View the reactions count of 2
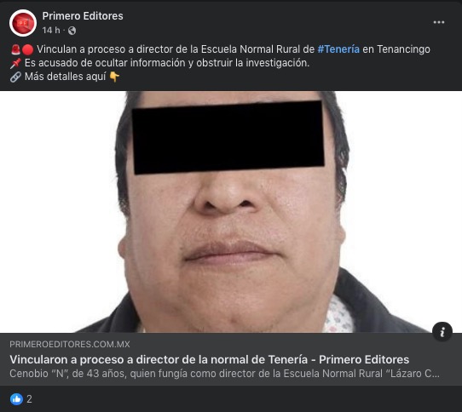 [29, 399]
